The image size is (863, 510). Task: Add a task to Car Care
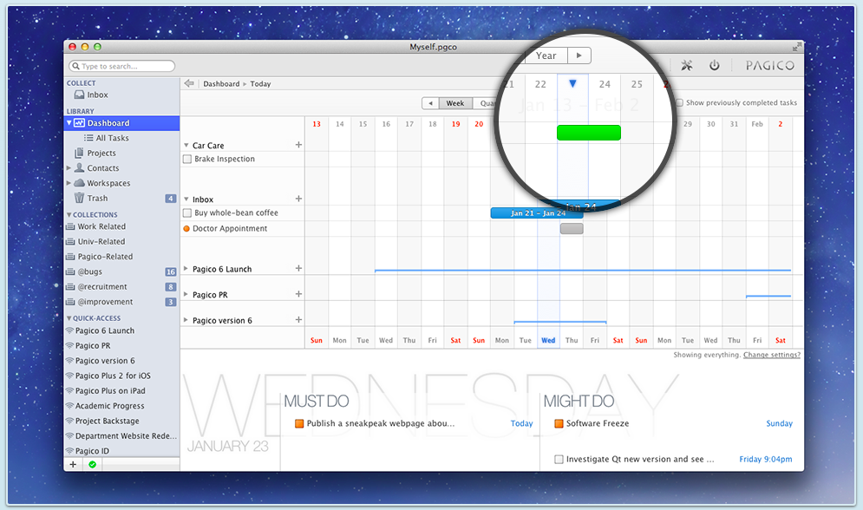[x=298, y=145]
